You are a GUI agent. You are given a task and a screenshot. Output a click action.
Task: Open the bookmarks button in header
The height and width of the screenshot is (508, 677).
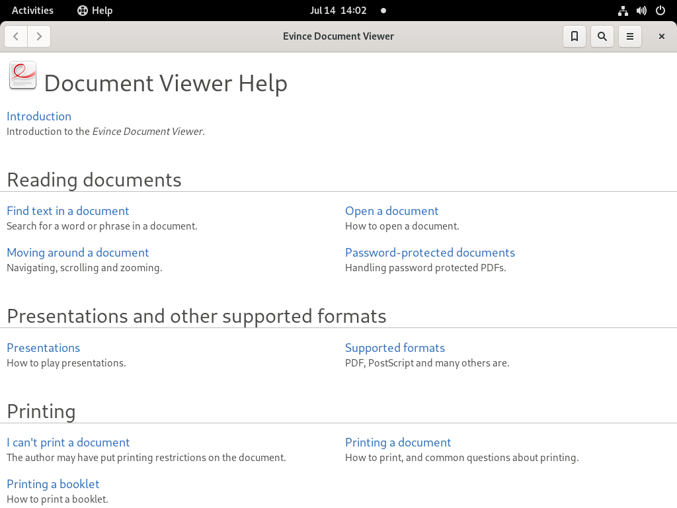tap(575, 36)
